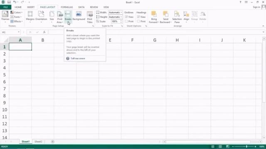Toggle Gridlines Print checkbox
The width and height of the screenshot is (266, 149).
[x=126, y=21]
